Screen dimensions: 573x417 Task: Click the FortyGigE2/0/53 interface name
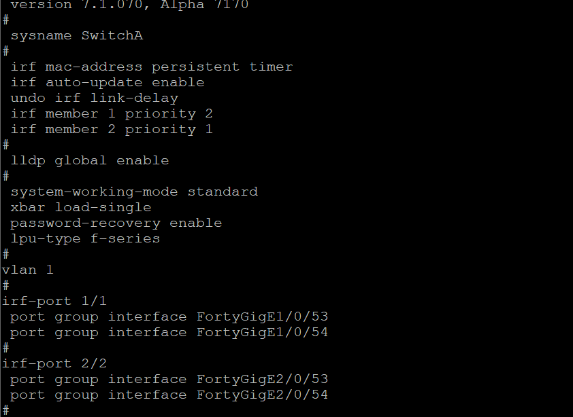coord(262,379)
